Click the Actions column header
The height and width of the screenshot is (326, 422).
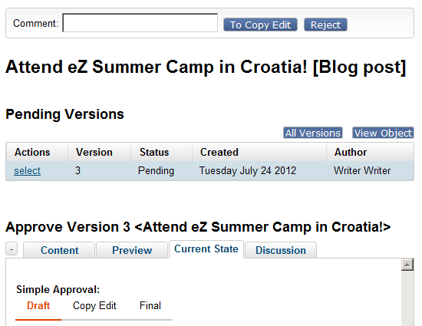point(32,152)
